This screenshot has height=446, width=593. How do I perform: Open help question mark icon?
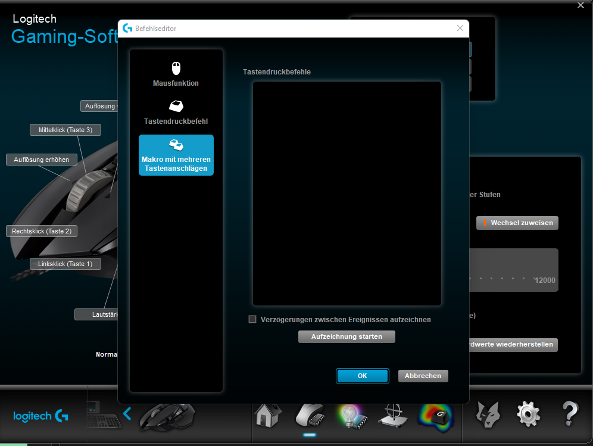(570, 414)
